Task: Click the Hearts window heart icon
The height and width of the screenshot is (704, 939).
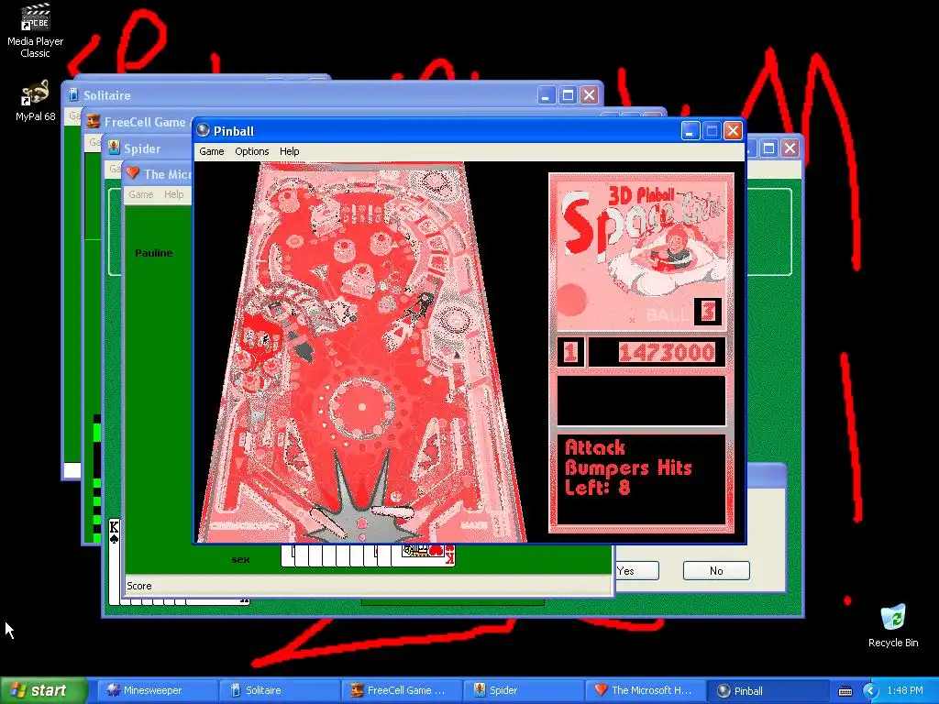Action: (x=132, y=173)
